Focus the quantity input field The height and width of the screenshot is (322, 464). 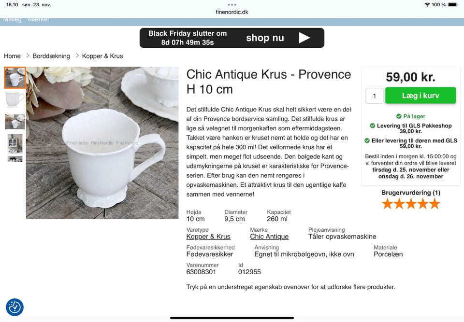click(375, 96)
